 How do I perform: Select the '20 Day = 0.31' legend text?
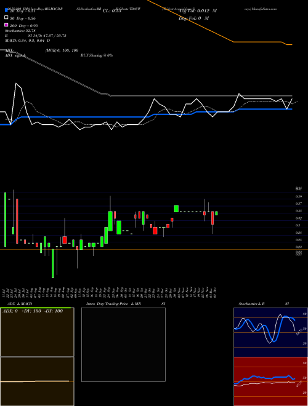coord(22,11)
